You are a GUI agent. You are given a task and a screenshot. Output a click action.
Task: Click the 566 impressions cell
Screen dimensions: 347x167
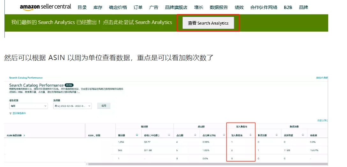[x=120, y=150]
